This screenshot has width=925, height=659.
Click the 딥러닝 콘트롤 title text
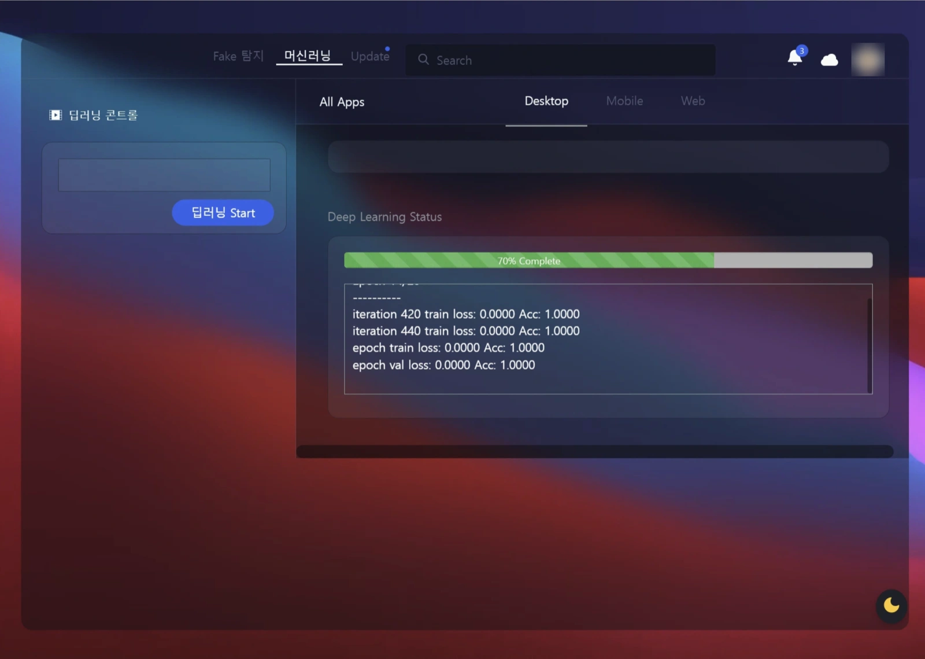click(x=103, y=115)
